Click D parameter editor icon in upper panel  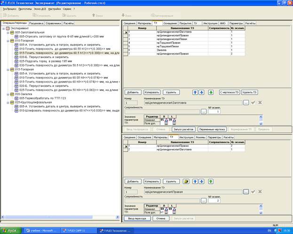[166, 121]
